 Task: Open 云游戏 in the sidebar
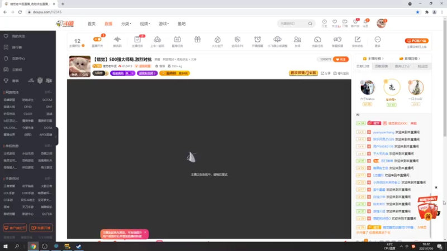tap(13, 69)
